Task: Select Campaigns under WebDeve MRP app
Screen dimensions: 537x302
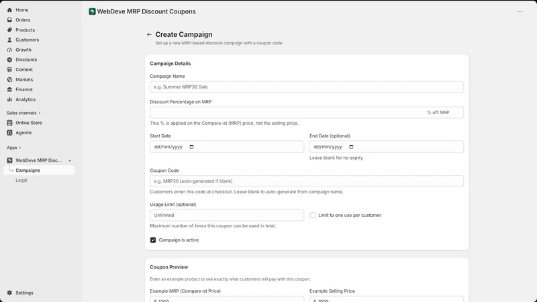Action: click(39, 170)
